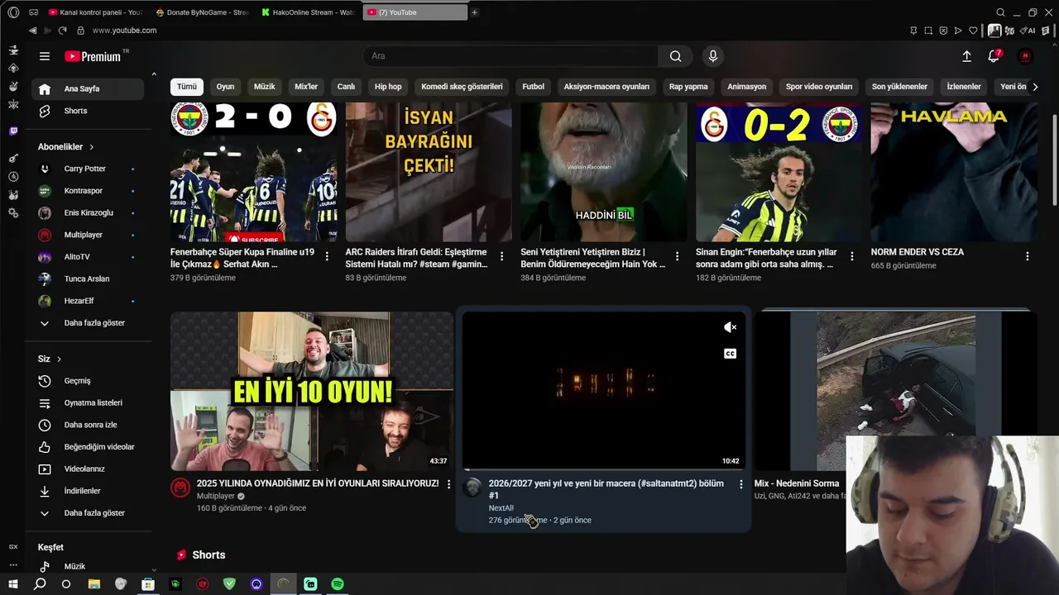Open the YouTube hamburger guide menu
The height and width of the screenshot is (595, 1059).
click(45, 56)
